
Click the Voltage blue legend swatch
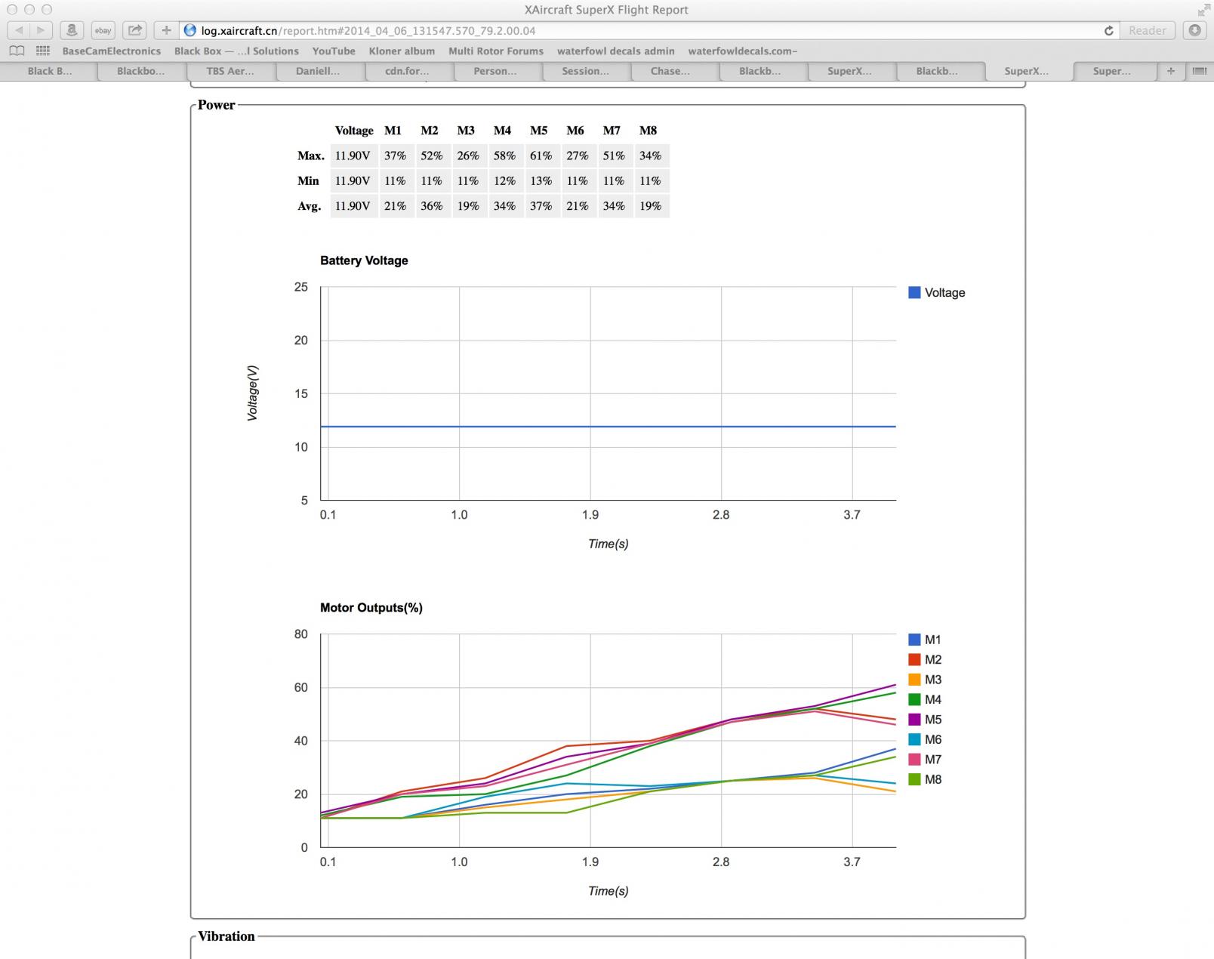914,293
